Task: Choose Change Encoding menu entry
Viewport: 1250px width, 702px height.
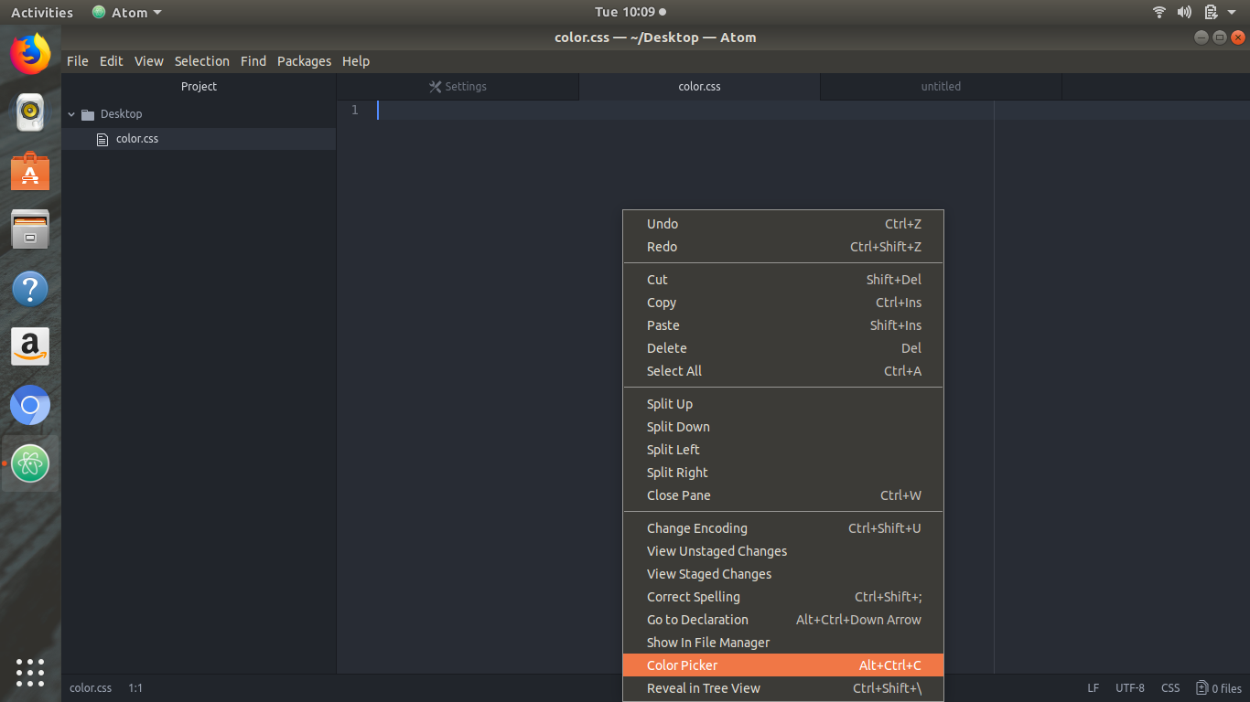Action: tap(783, 528)
